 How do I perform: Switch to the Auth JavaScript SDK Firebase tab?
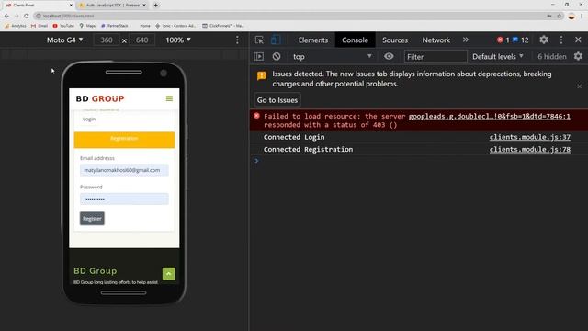pyautogui.click(x=112, y=6)
